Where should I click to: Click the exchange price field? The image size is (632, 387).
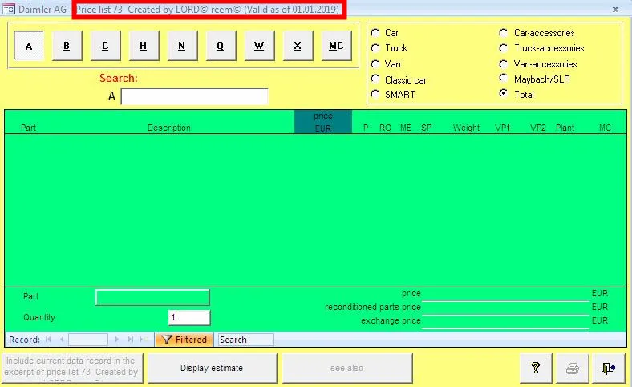[x=505, y=321]
